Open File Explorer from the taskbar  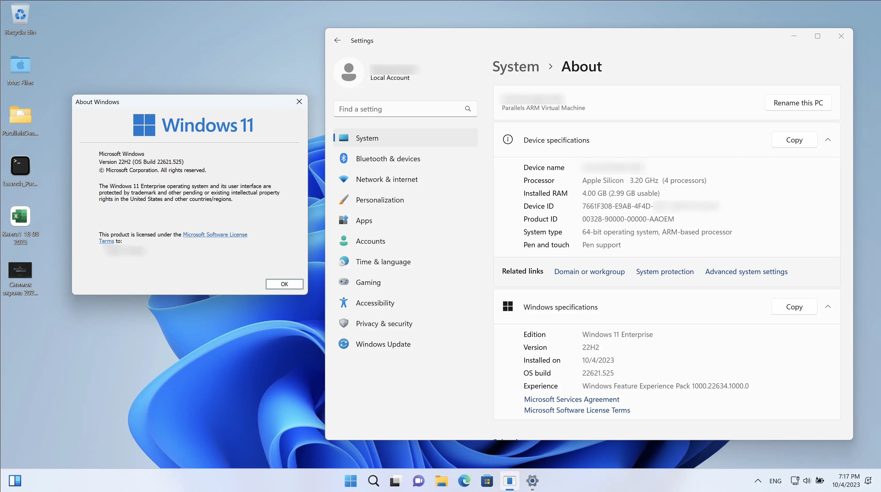441,481
